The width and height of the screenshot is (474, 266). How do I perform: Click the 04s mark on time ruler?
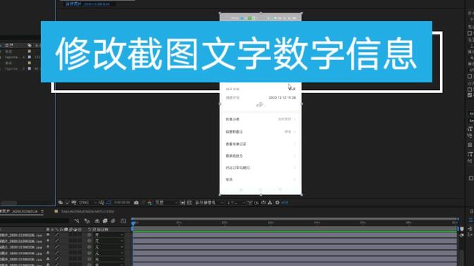tap(317, 222)
